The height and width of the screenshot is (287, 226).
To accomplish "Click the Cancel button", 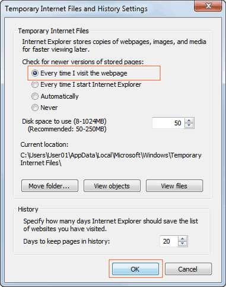I will 188,269.
